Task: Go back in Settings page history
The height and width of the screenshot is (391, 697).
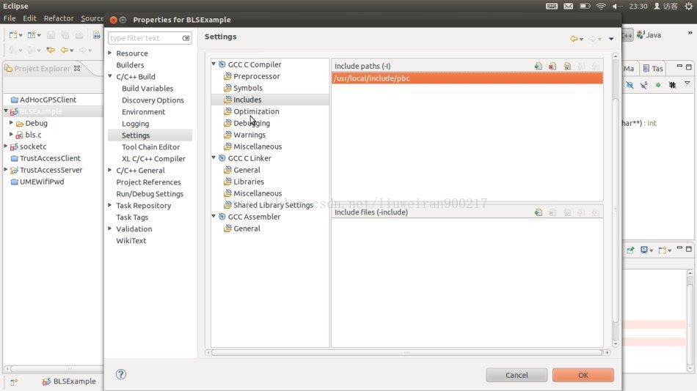Action: click(574, 39)
